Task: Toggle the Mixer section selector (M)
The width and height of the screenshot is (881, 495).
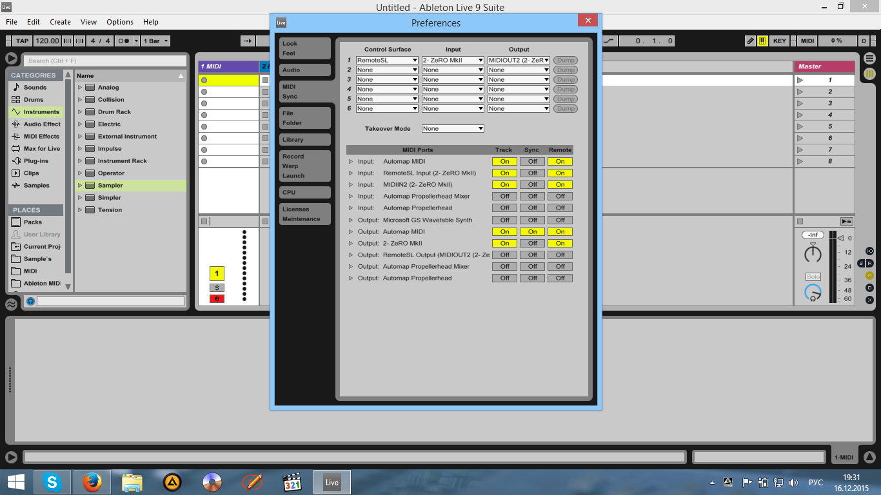Action: (869, 275)
